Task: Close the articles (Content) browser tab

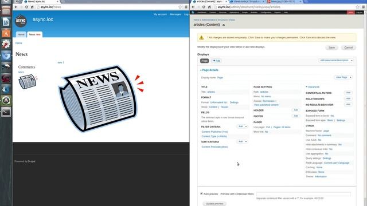Action: pyautogui.click(x=227, y=1)
